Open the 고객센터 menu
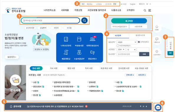The height and width of the screenshot is (112, 175). (x=131, y=10)
